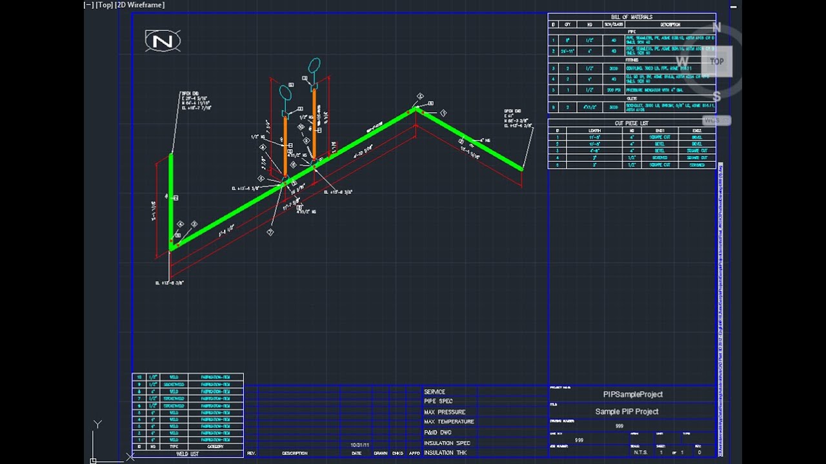Image resolution: width=826 pixels, height=464 pixels.
Task: Select the MAX PRESSURE label
Action: point(445,412)
